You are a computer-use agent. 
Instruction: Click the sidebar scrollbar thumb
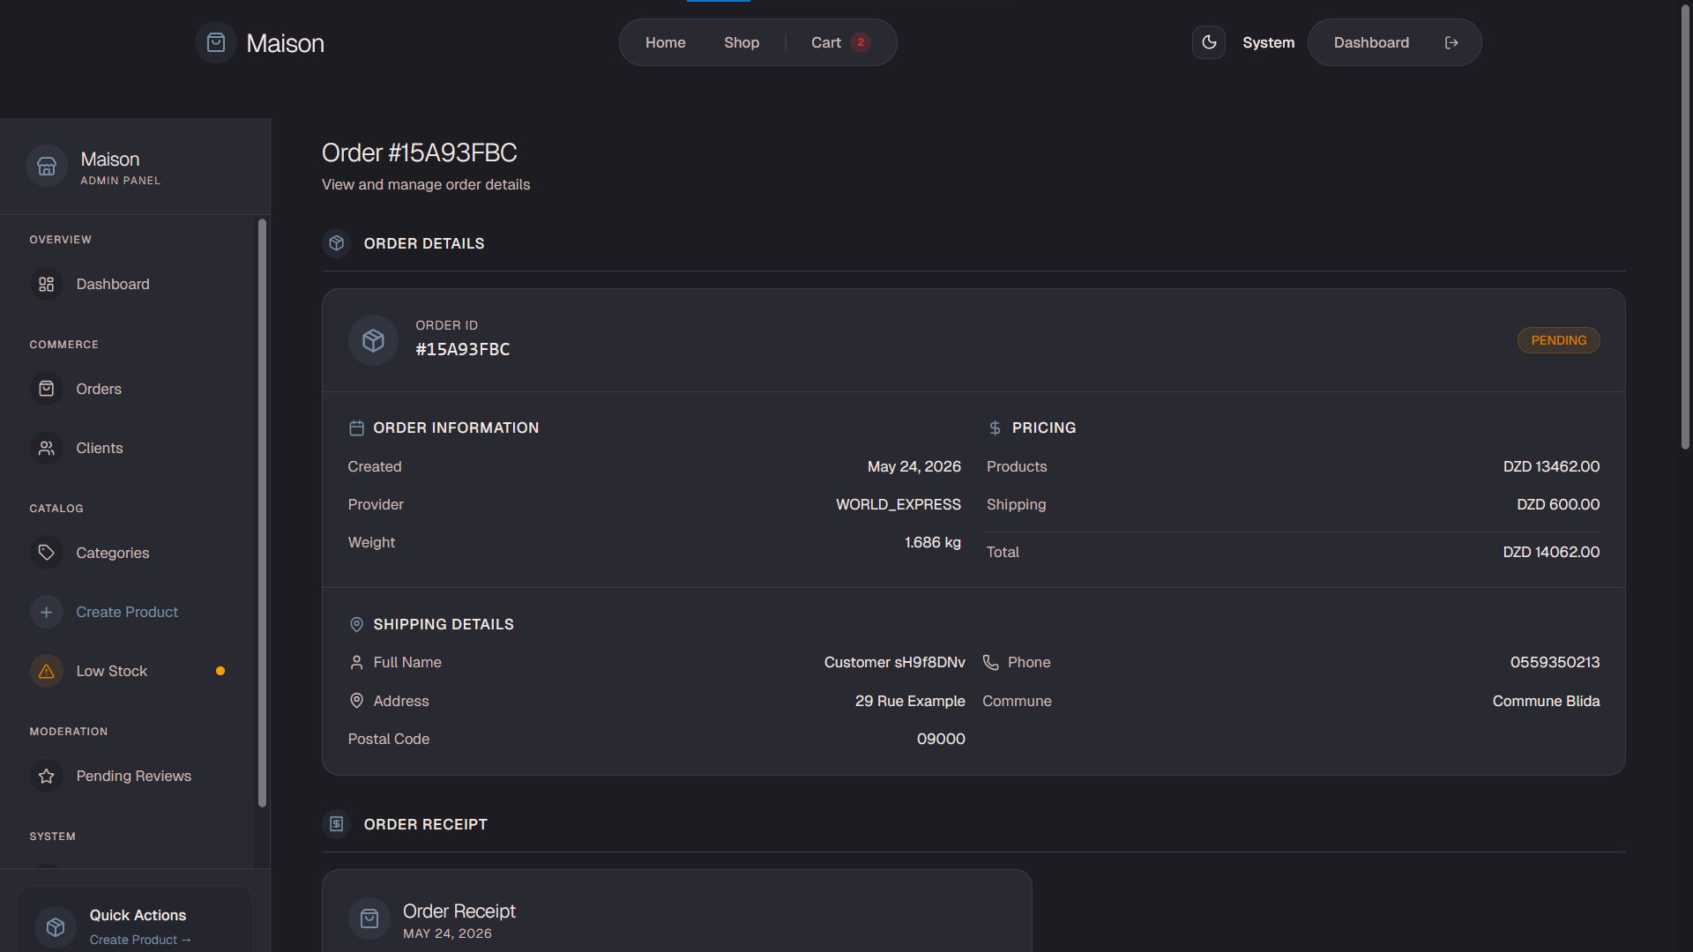262,513
